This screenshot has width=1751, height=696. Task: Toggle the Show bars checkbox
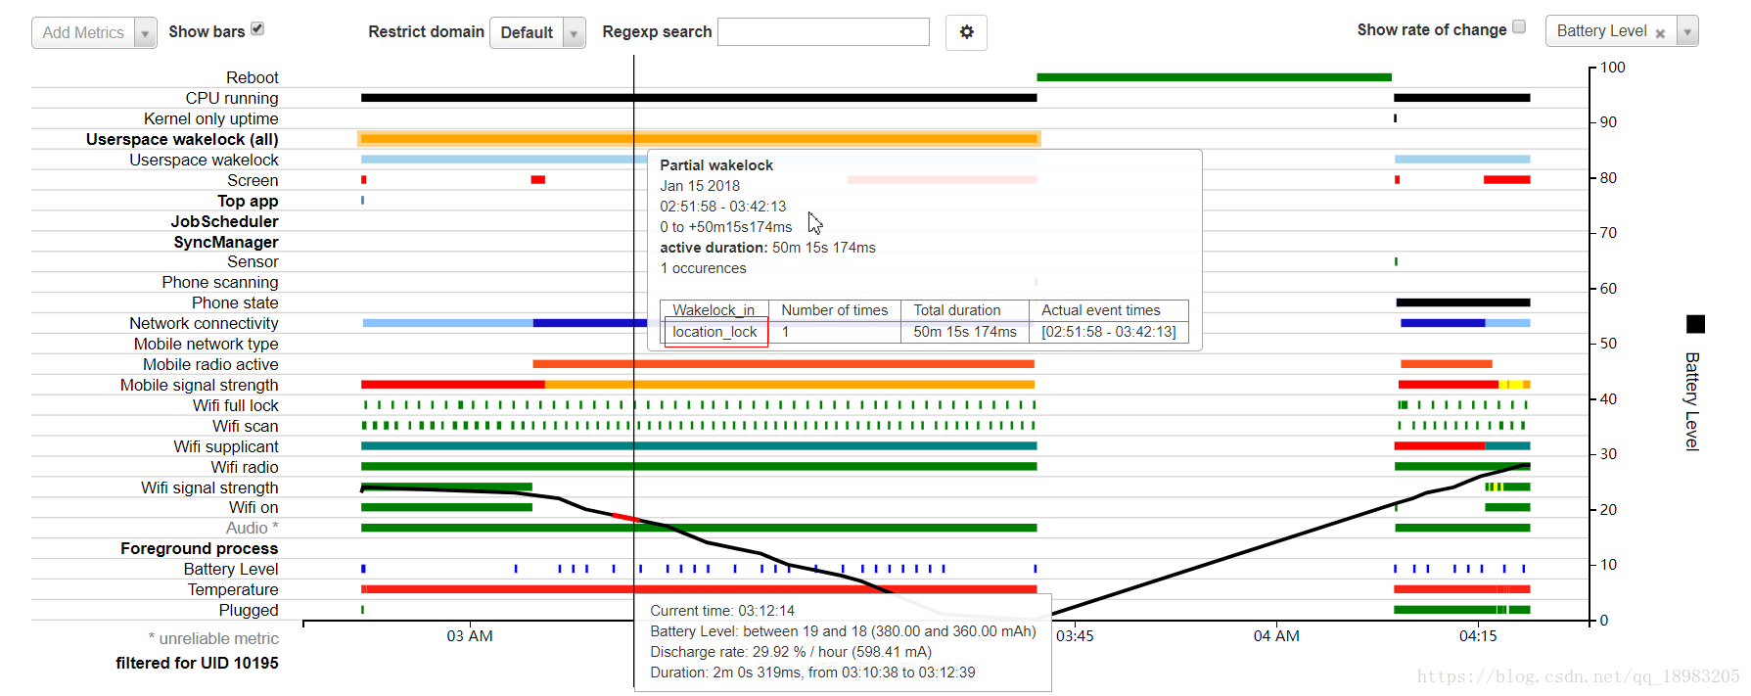[x=257, y=28]
